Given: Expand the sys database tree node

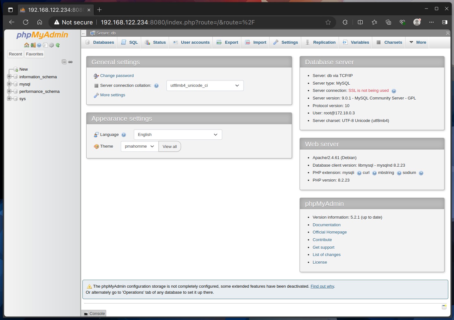Looking at the screenshot, I should click(x=9, y=98).
